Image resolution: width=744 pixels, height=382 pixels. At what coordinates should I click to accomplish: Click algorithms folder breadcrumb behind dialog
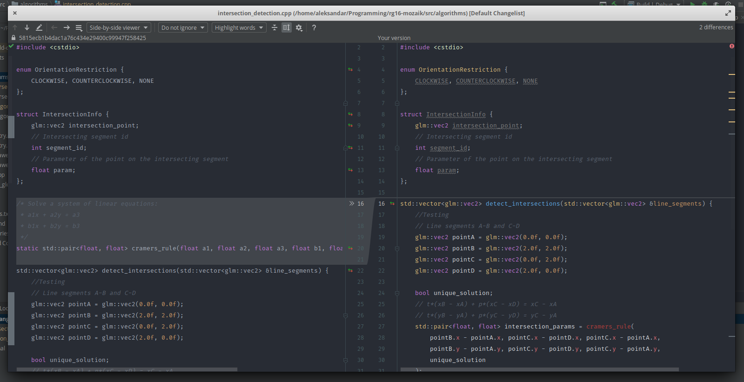34,4
